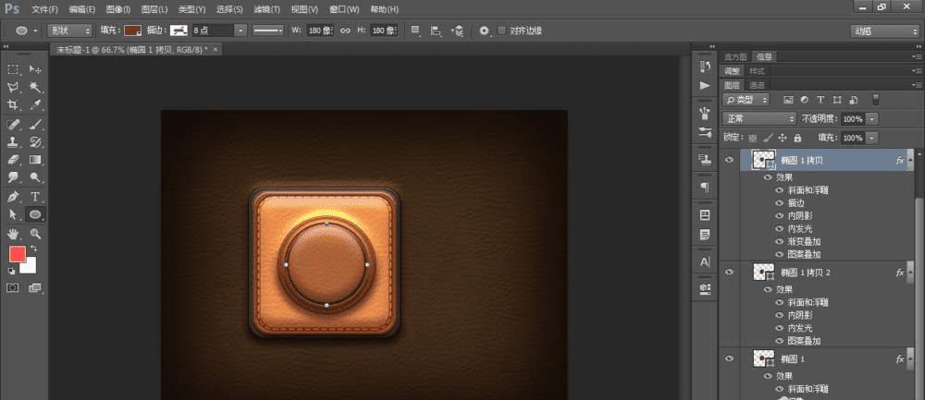Select the Crop tool
925x400 pixels.
(x=14, y=105)
